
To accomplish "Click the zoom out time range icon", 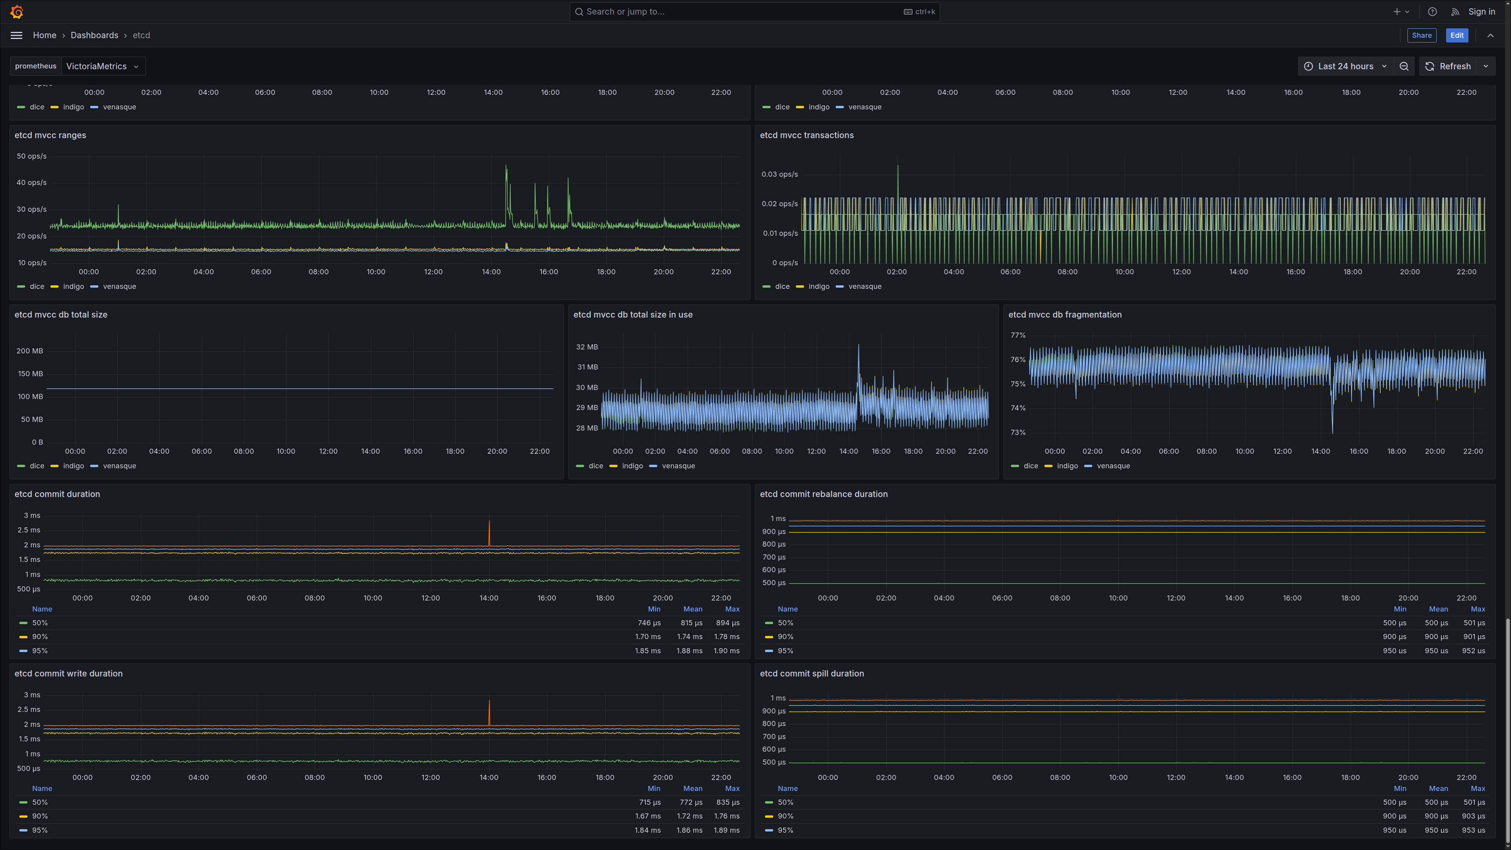I will 1404,66.
